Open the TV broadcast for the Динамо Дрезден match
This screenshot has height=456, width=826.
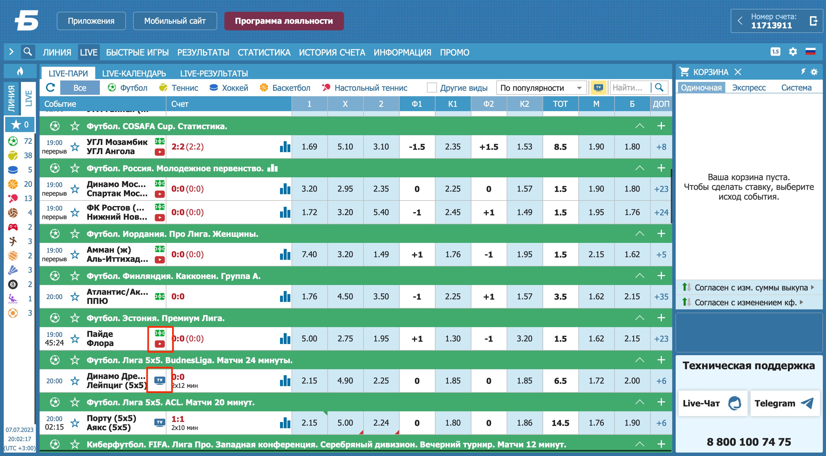pos(160,380)
